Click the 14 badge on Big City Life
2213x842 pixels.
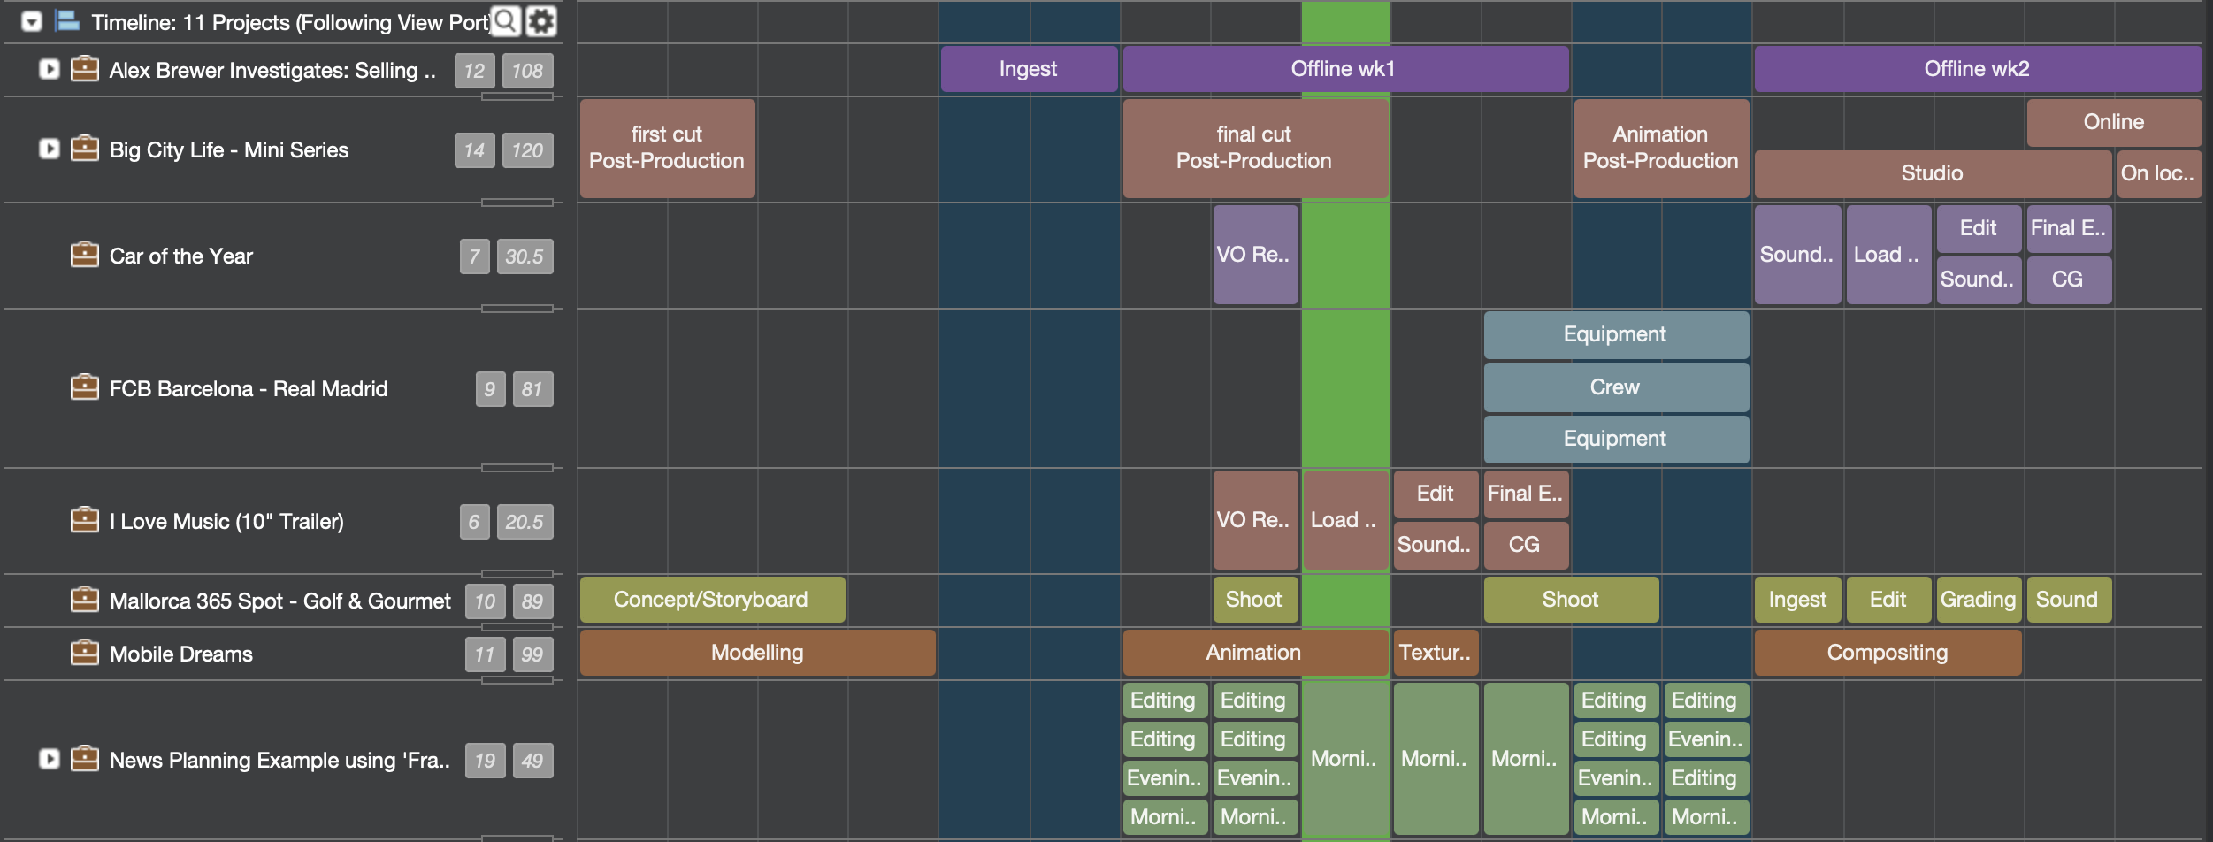(x=474, y=150)
